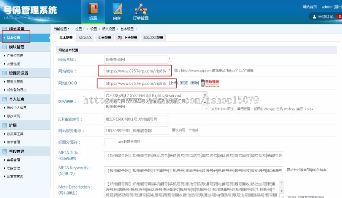Click the 上传 logo upload link

click(174, 83)
